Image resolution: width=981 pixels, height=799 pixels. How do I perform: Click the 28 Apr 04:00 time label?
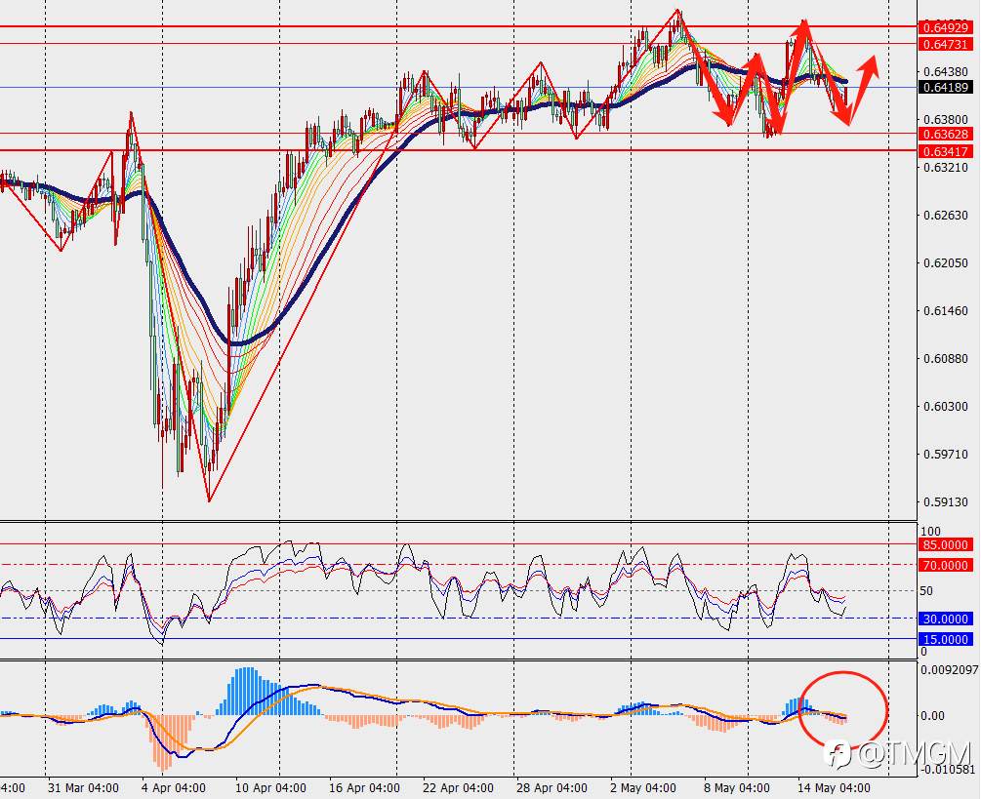pos(552,787)
